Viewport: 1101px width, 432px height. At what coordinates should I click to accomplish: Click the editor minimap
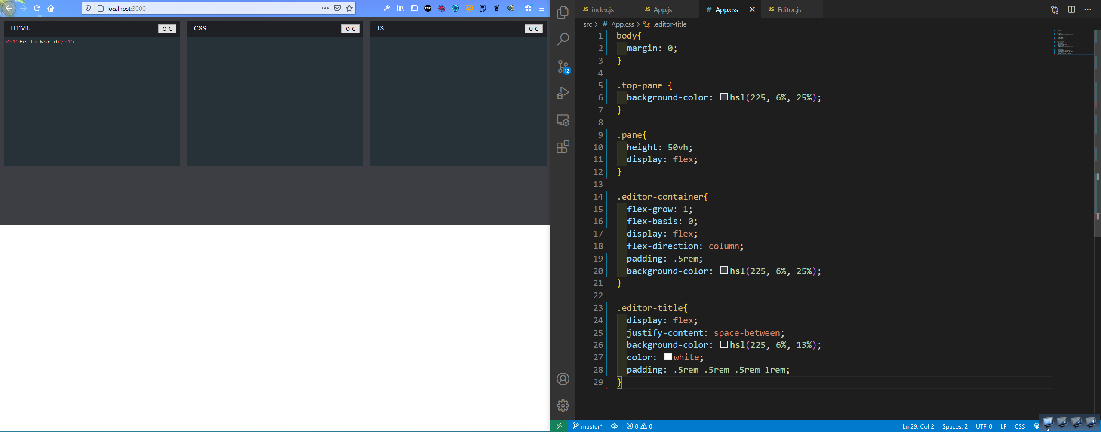(x=1073, y=42)
